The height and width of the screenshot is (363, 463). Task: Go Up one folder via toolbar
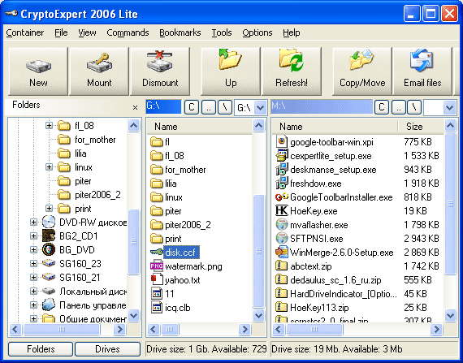[231, 71]
